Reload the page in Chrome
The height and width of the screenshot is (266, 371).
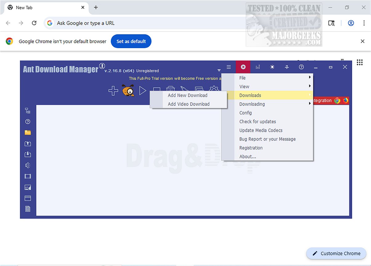tap(34, 23)
